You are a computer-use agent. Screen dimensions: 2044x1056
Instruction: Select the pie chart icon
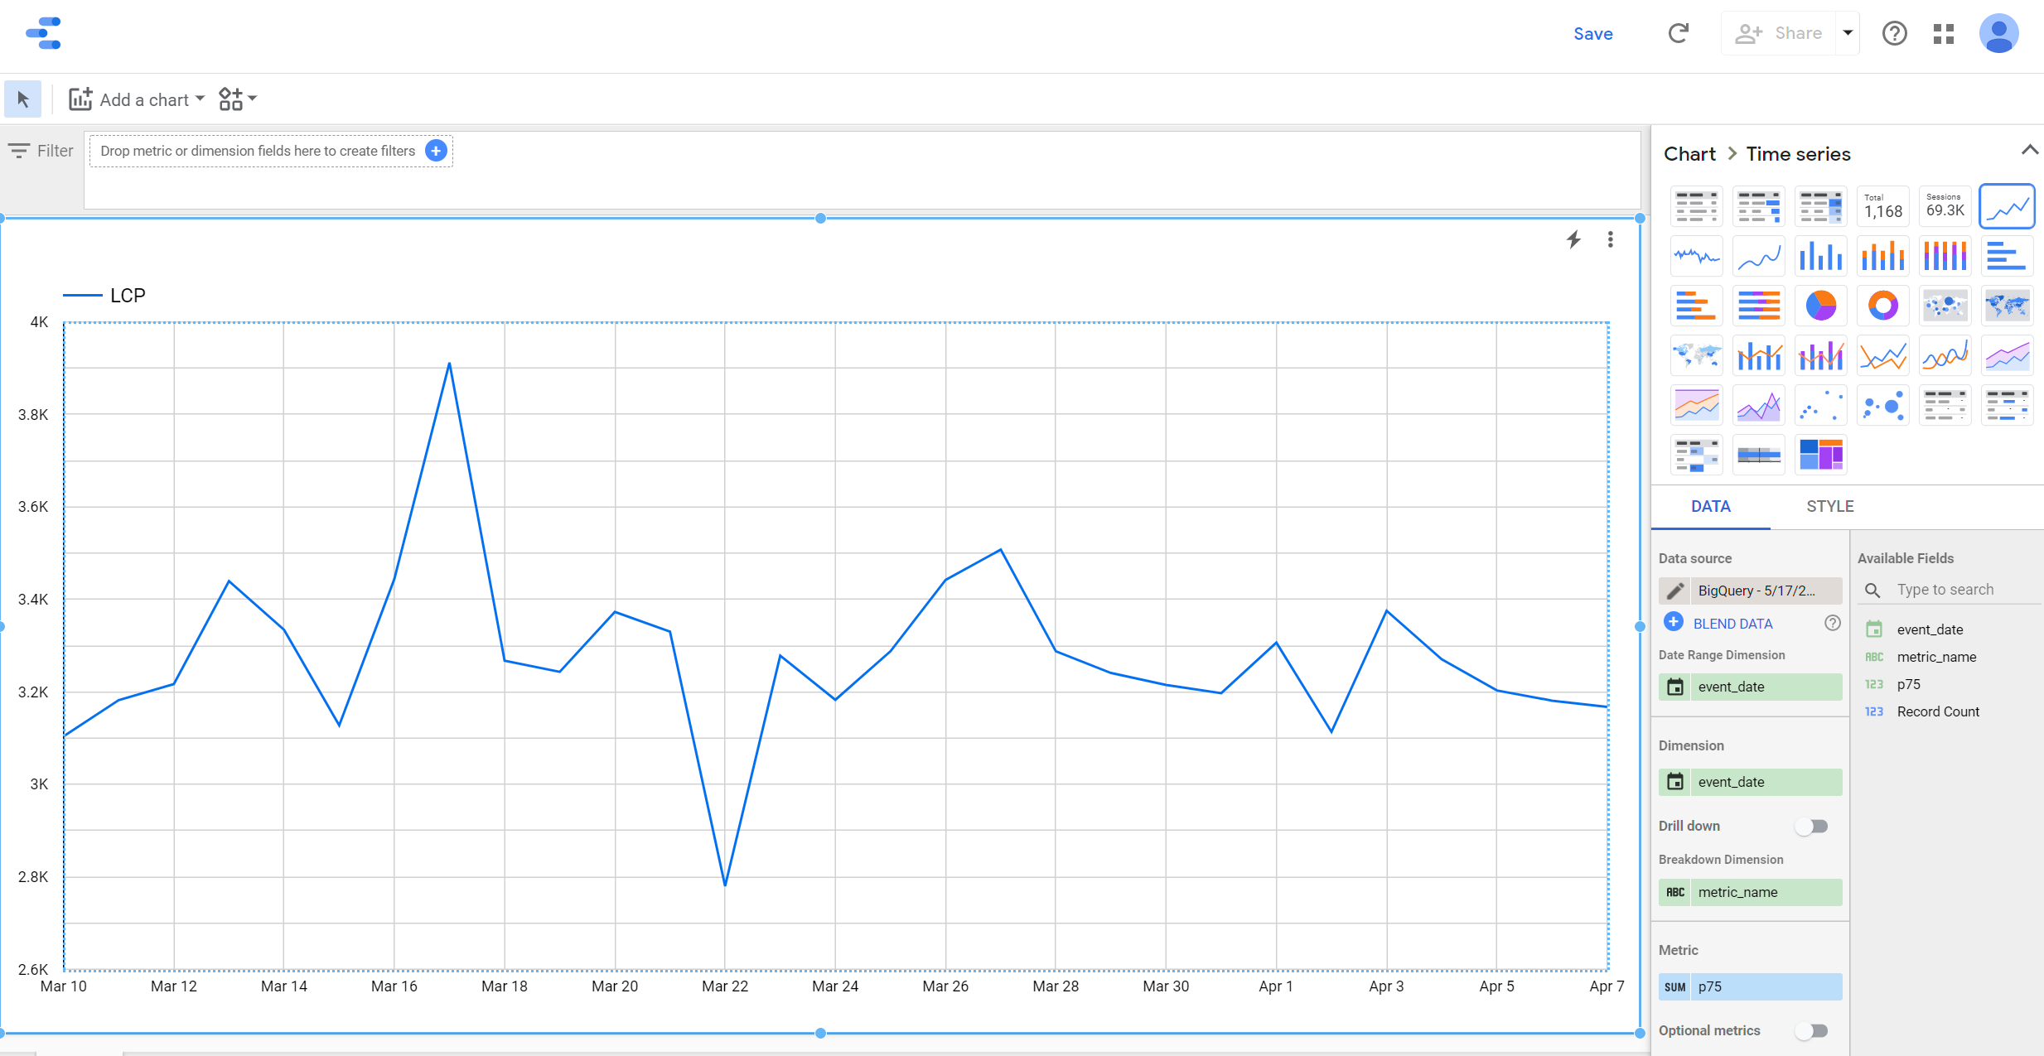pos(1819,306)
